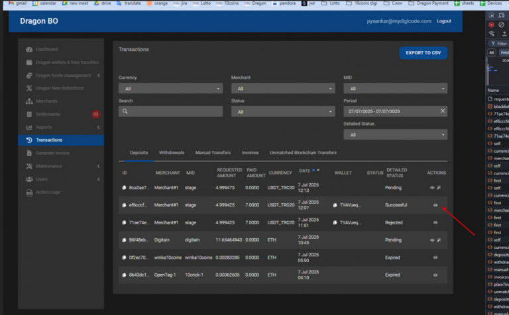Select All request type filter in DevTools
Screen dimensions: 509x315
click(x=492, y=52)
